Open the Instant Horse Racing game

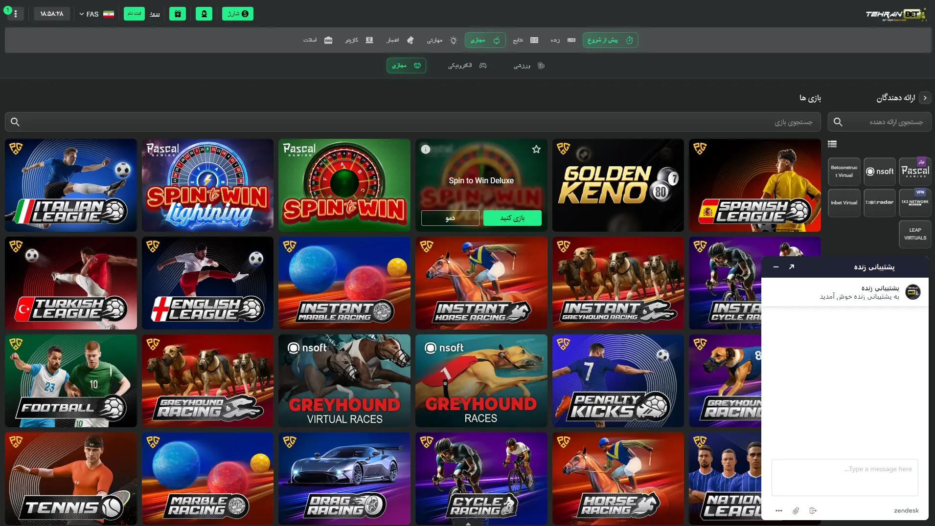[481, 283]
